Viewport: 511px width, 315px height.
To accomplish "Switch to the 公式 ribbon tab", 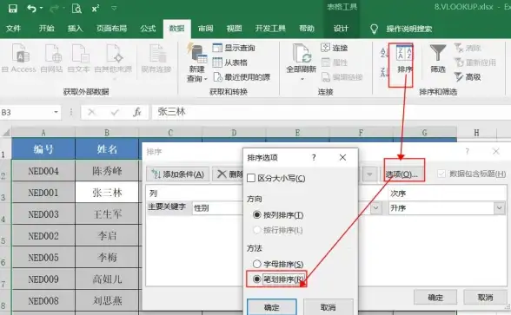I will point(148,29).
